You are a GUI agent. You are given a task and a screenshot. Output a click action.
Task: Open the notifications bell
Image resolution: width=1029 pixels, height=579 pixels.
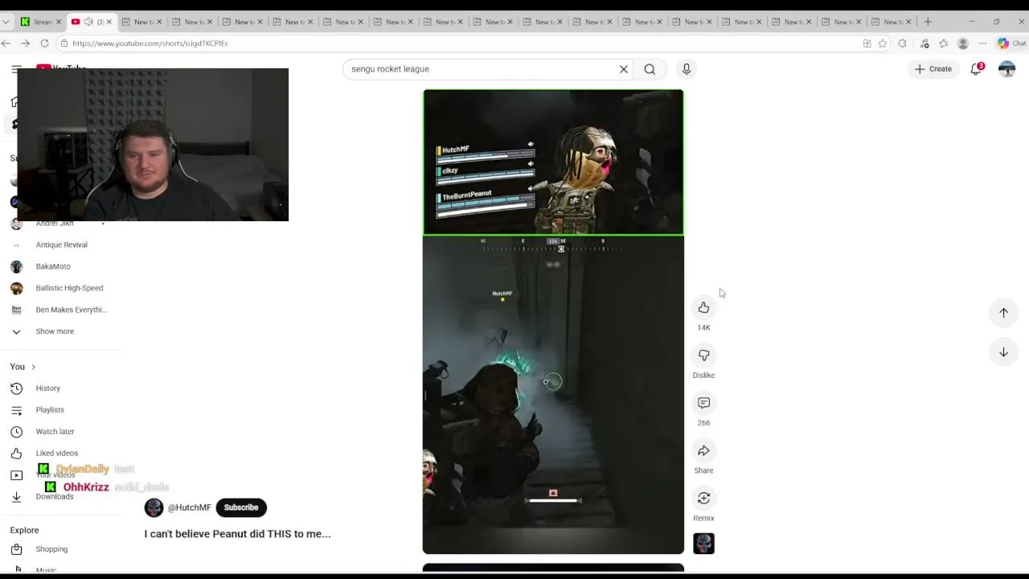click(976, 69)
